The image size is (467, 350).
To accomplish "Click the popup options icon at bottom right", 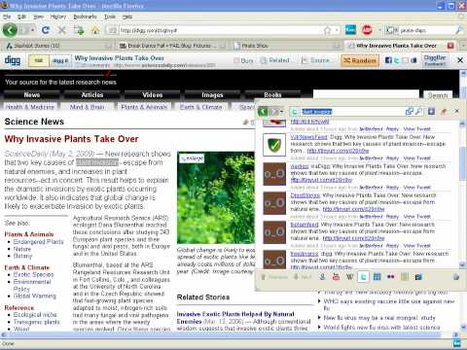I will coord(456,277).
